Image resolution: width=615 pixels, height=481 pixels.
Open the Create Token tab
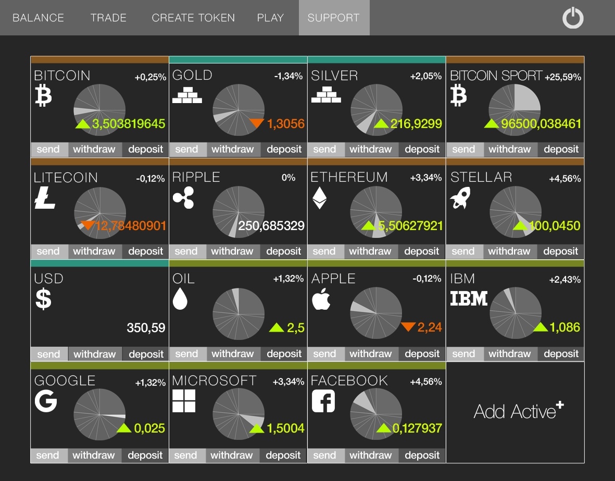tap(193, 18)
